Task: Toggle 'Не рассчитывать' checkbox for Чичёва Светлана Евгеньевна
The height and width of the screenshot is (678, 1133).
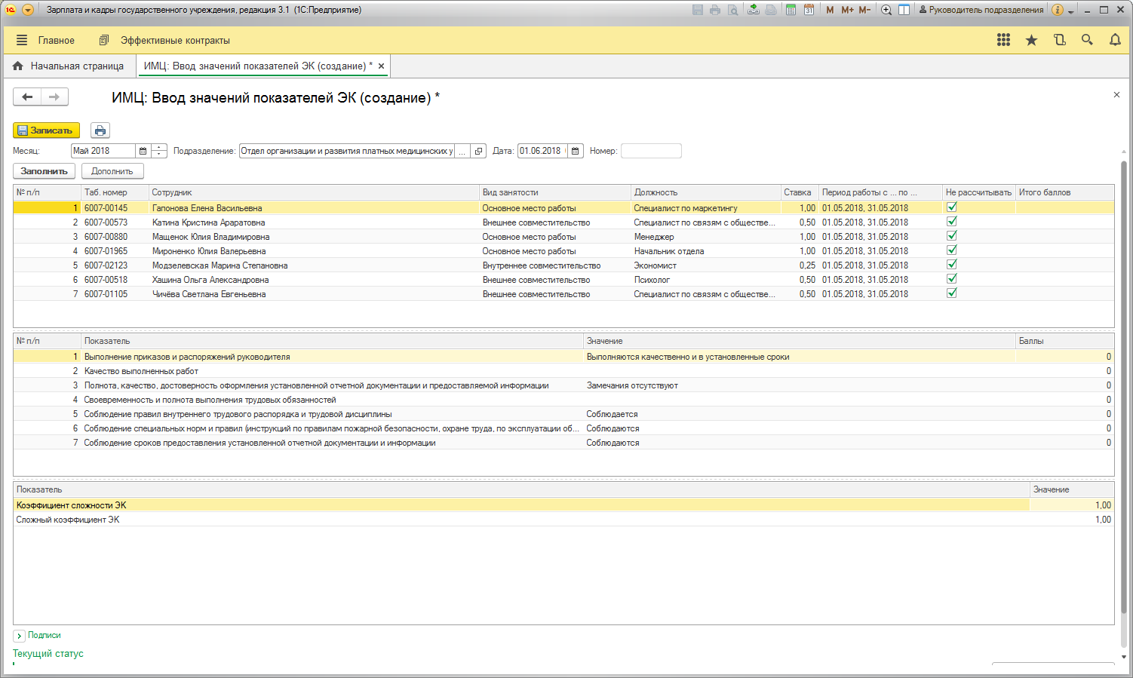Action: (x=952, y=293)
